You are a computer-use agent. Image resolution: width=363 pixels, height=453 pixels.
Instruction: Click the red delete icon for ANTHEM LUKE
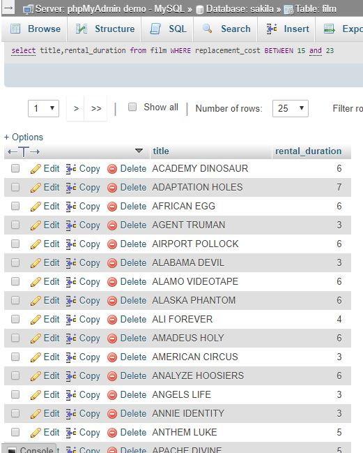[112, 433]
